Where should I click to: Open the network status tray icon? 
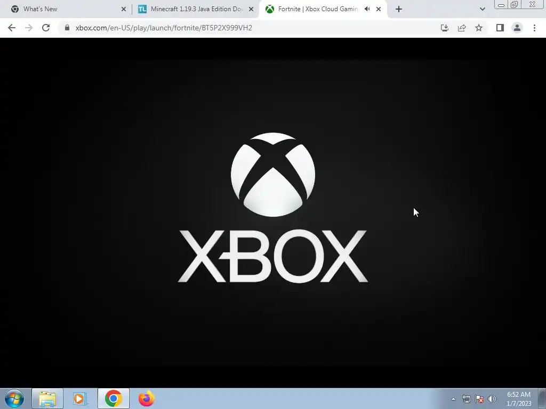point(466,399)
